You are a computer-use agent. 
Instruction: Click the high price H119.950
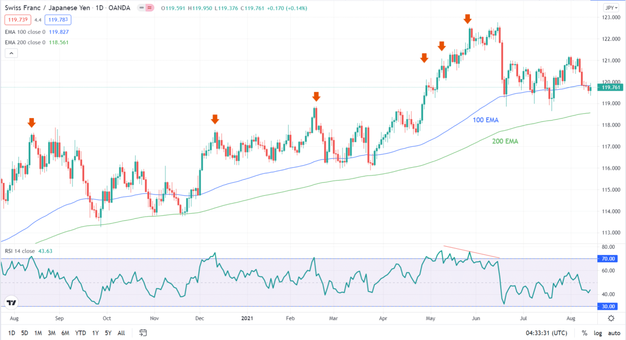point(200,8)
